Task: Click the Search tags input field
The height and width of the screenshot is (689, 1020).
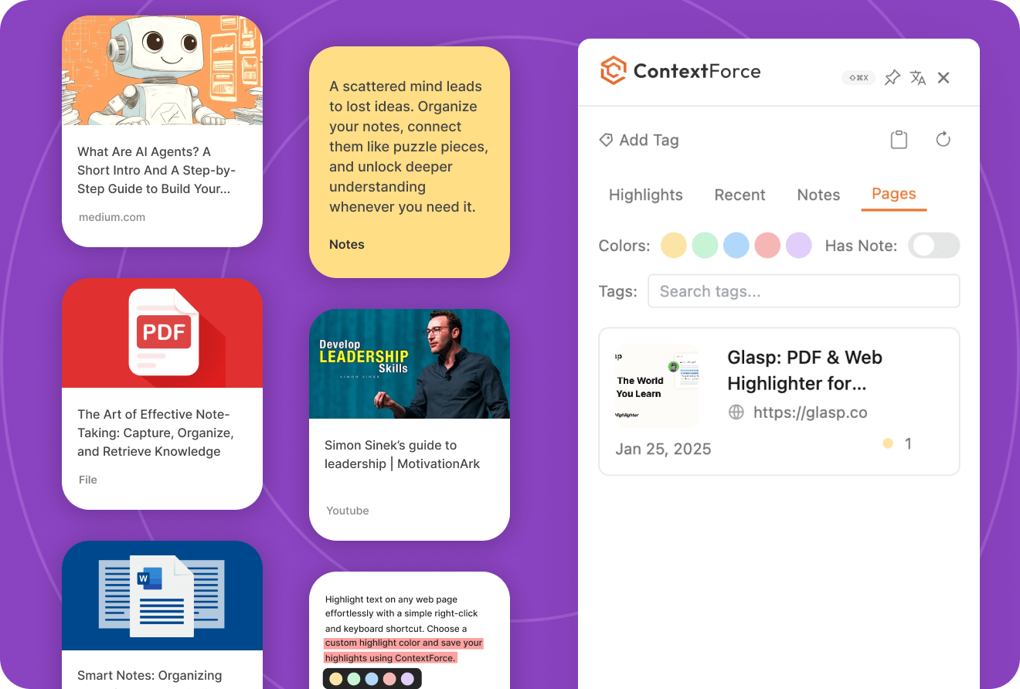Action: click(x=804, y=291)
